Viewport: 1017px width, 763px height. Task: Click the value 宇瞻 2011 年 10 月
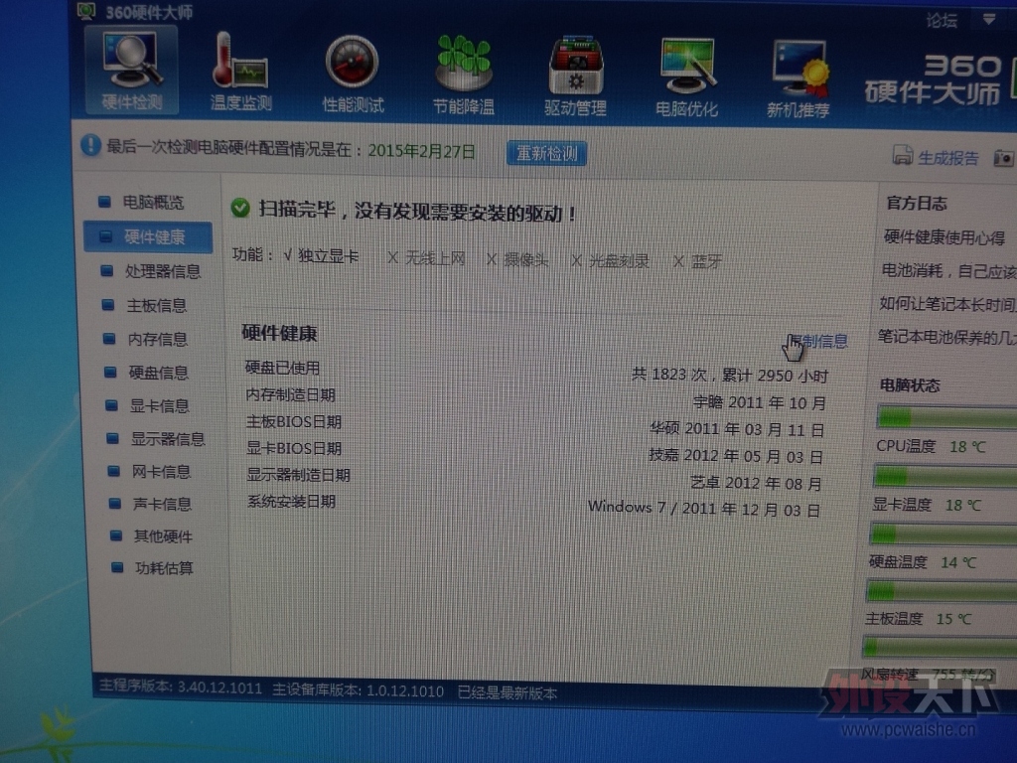click(760, 403)
